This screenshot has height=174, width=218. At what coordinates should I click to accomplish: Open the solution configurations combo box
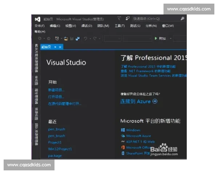[x=113, y=38]
